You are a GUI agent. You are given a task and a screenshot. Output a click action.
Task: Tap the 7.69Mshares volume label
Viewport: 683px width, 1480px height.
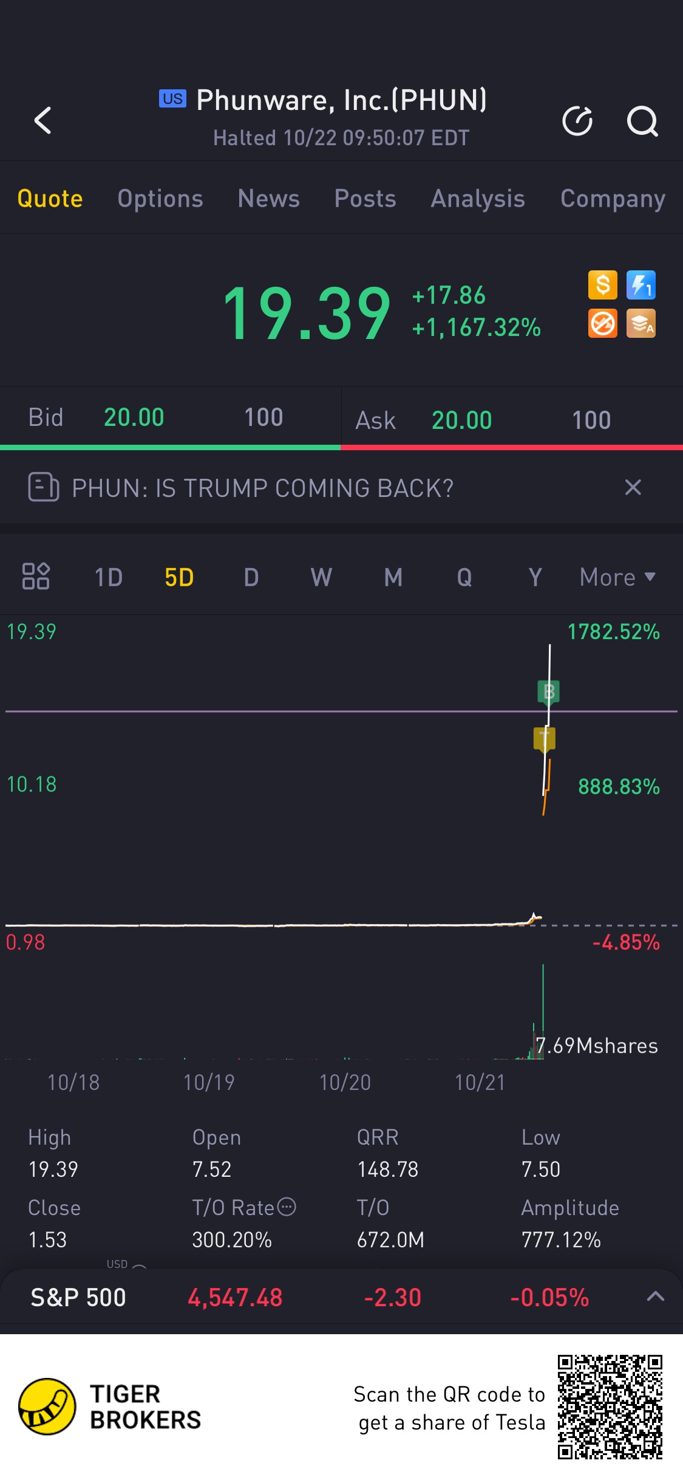coord(597,1045)
